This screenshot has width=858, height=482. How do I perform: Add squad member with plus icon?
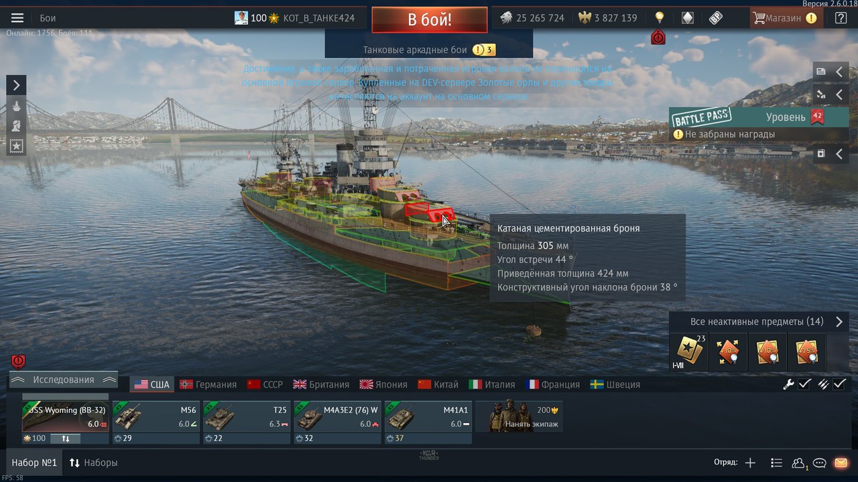(750, 463)
